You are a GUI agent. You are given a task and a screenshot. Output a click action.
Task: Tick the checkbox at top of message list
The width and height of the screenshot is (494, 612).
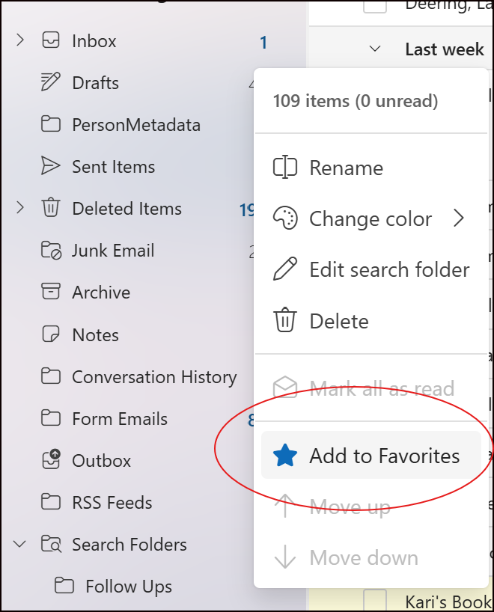375,6
